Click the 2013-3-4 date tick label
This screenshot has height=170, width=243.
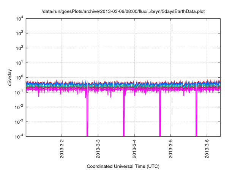coord(134,149)
